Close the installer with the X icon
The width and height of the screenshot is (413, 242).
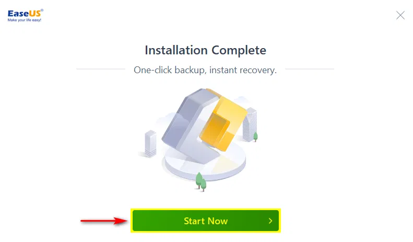(x=400, y=15)
